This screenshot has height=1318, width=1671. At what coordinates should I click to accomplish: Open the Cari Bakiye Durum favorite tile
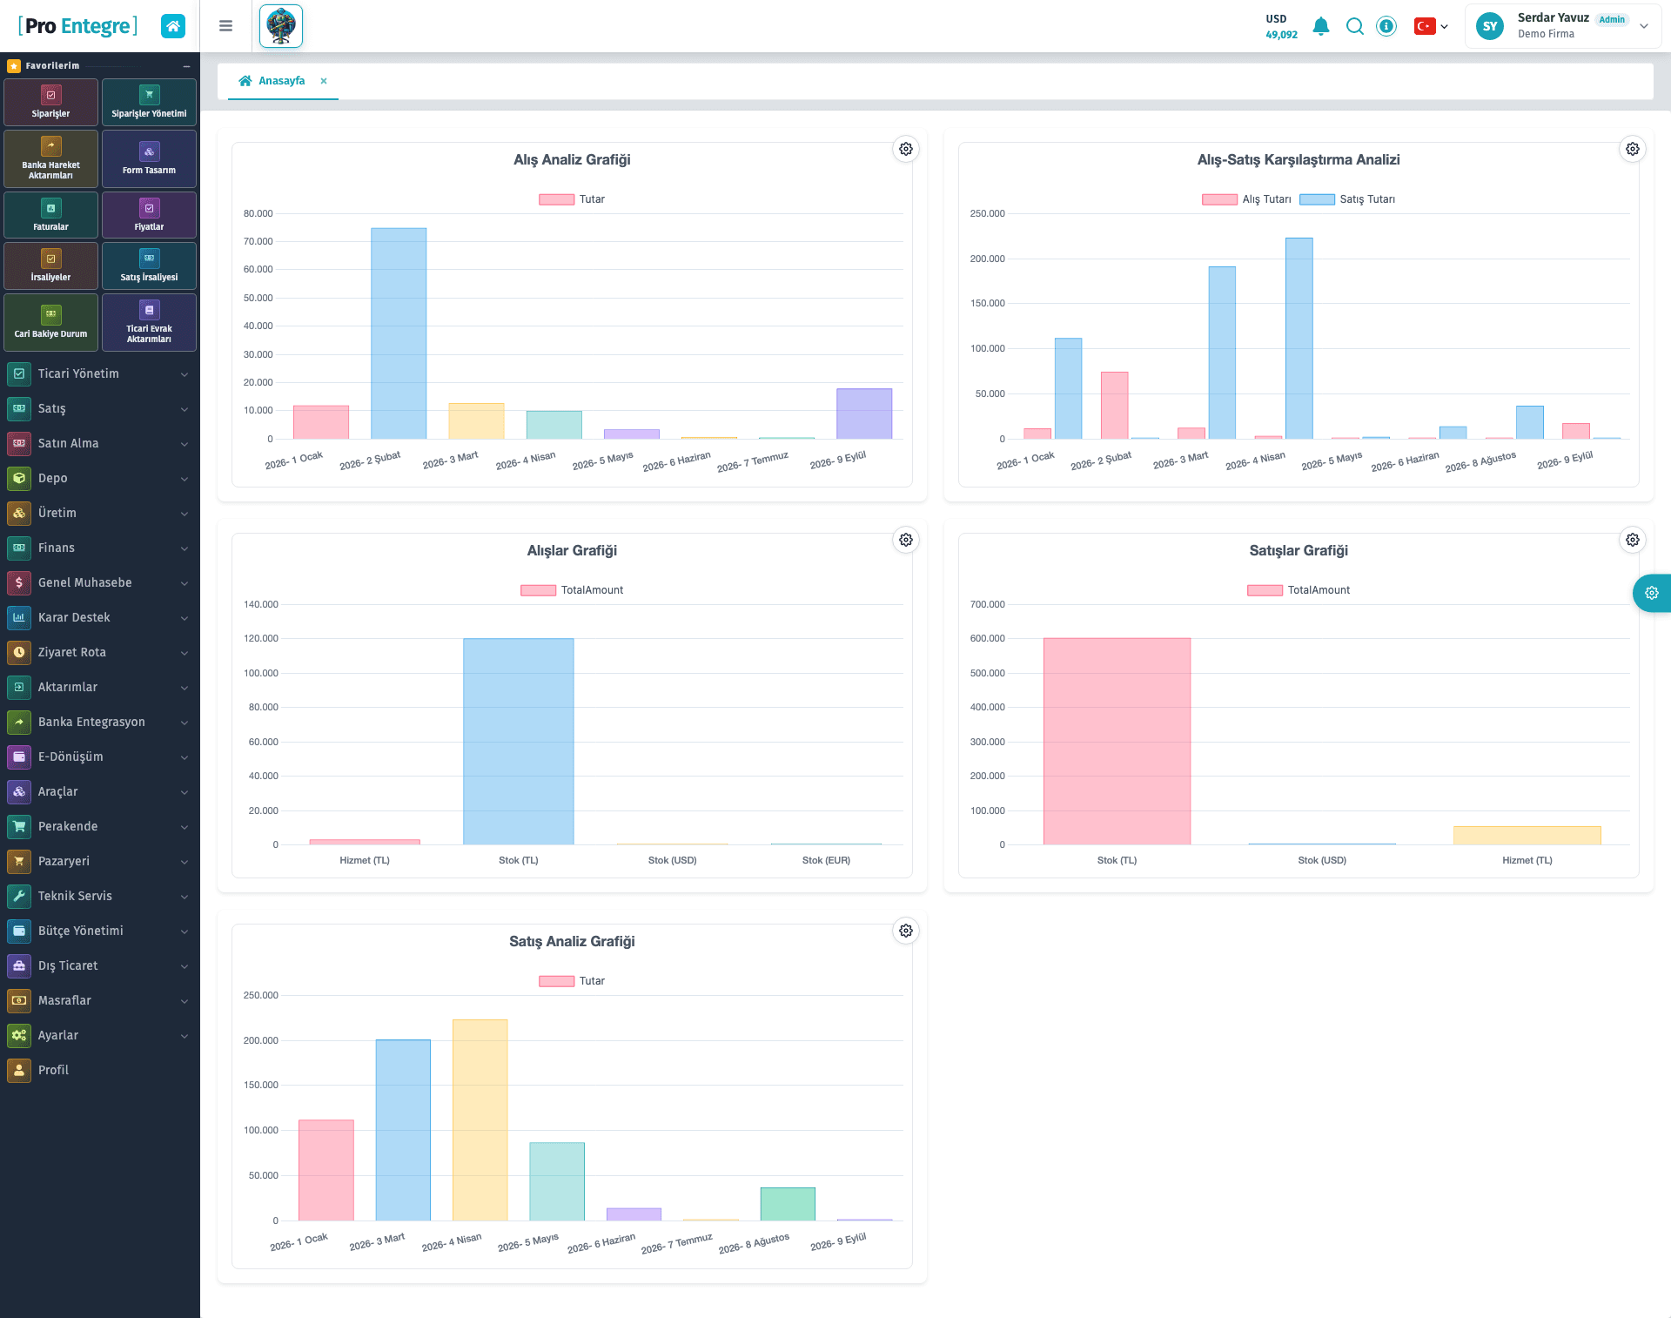tap(50, 322)
